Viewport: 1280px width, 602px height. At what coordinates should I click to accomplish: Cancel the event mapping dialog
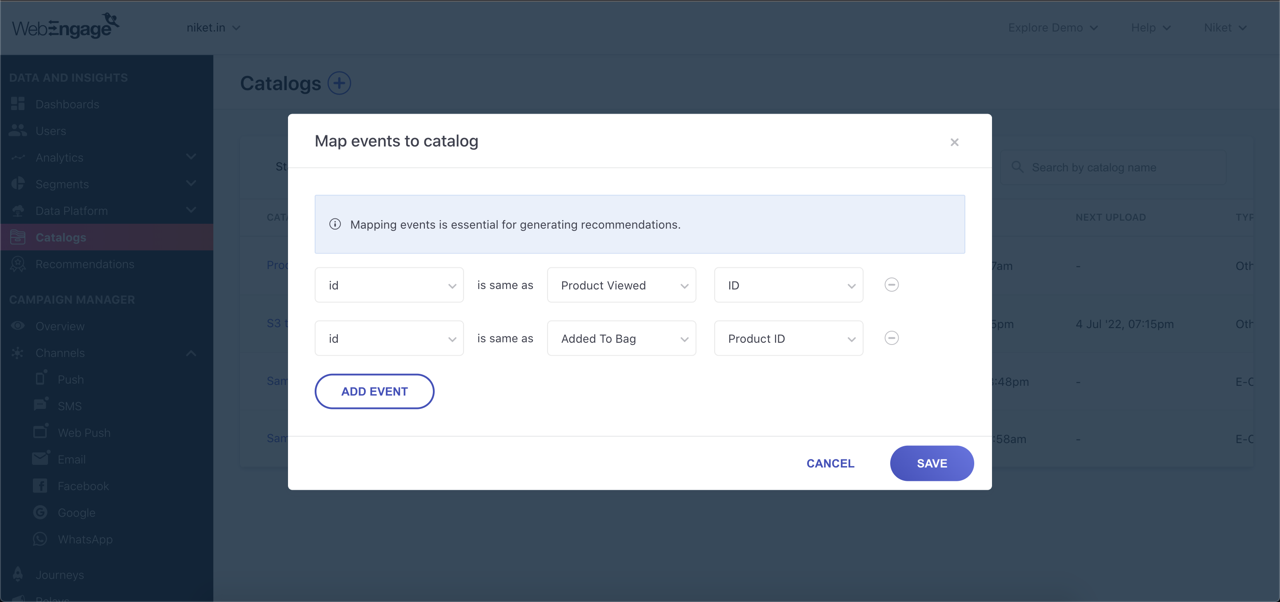click(830, 463)
